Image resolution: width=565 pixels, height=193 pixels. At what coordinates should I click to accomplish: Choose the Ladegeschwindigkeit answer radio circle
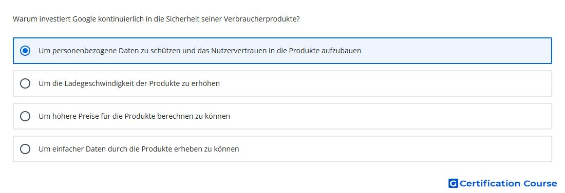(25, 83)
